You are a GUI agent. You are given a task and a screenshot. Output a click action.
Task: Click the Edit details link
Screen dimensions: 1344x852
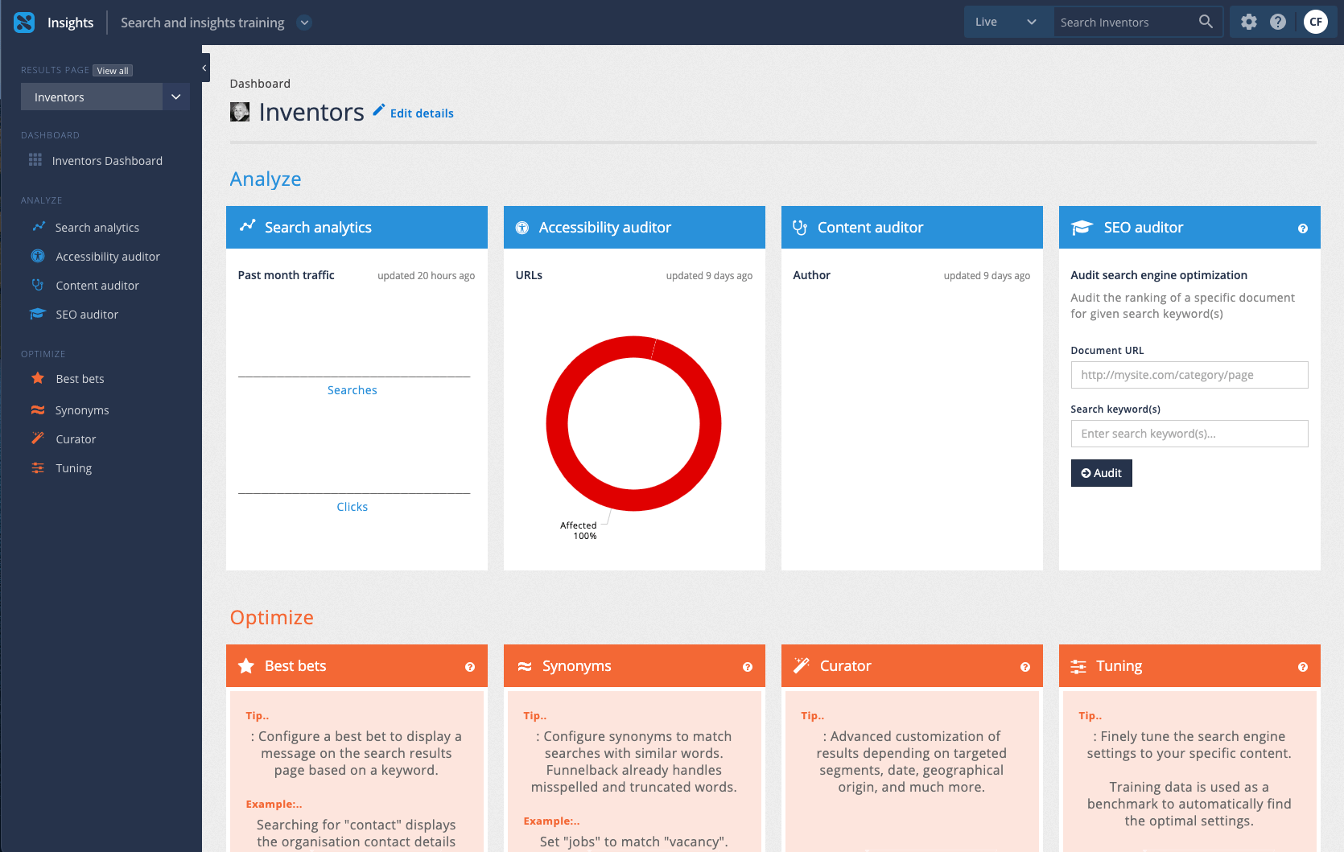(x=422, y=113)
